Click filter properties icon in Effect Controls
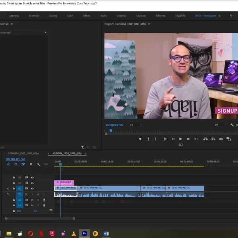Screen dimensions: 238x238 click(x=83, y=147)
